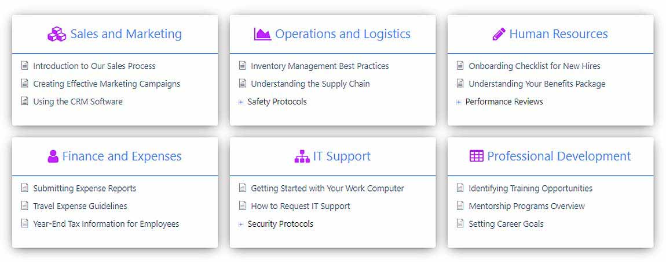Click document icon next to Travel Expense Guidelines
The height and width of the screenshot is (262, 666).
click(24, 206)
